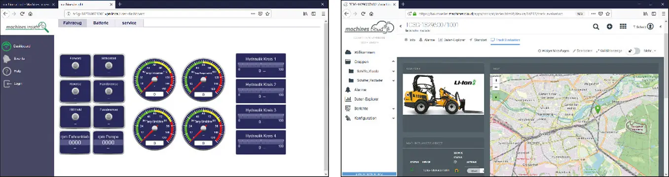The height and width of the screenshot is (177, 669).
Task: Click the Bearbeiten edit button
Action: click(x=582, y=51)
